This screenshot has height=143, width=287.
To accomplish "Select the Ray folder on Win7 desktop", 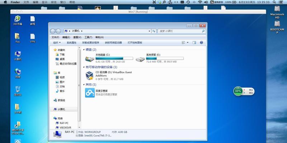I will [17, 38].
